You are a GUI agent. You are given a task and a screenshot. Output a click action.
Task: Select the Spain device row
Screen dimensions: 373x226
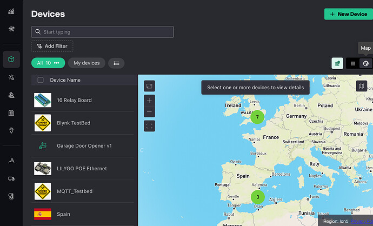pyautogui.click(x=83, y=214)
